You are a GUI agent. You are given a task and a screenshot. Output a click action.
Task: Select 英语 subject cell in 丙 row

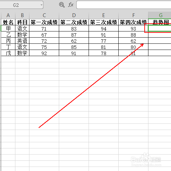(22, 41)
